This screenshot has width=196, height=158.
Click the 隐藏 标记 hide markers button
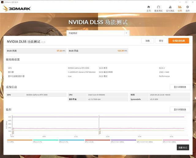pyautogui.click(x=183, y=147)
